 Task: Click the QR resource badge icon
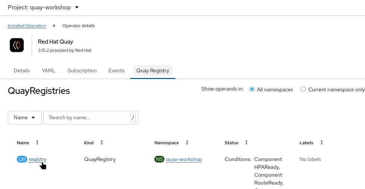(x=22, y=159)
